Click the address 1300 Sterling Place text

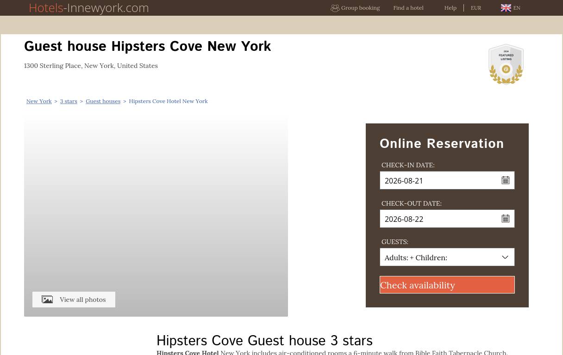click(x=91, y=66)
